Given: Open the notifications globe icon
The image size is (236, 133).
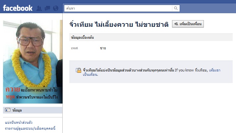Looking at the screenshot, I should pyautogui.click(x=56, y=8).
